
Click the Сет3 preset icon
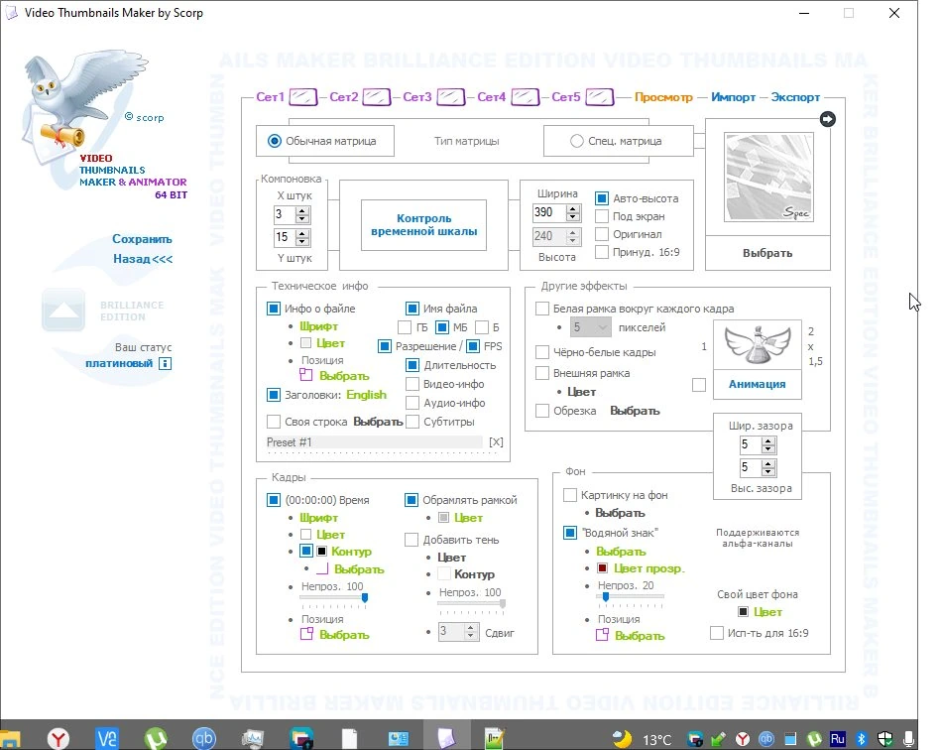coord(451,96)
